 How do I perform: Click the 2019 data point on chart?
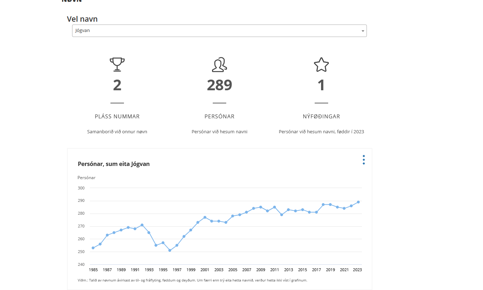pos(330,204)
